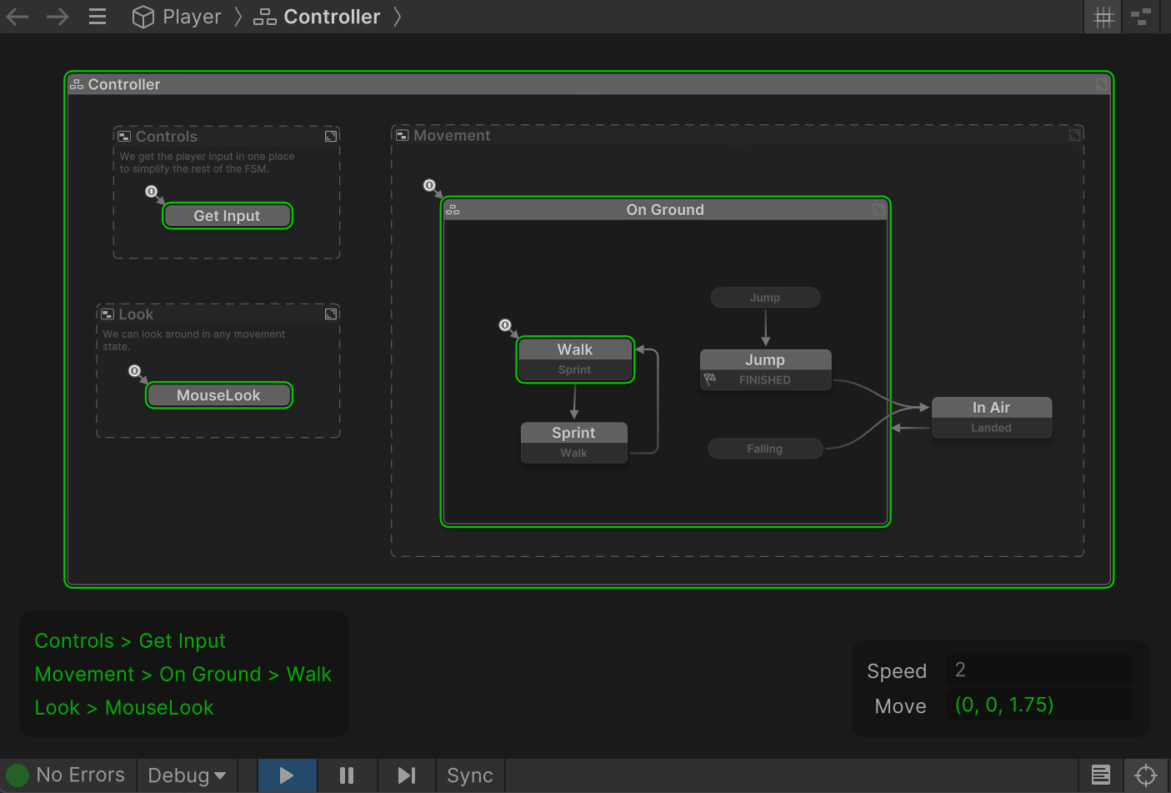Click the FINISHED event flag icon
The height and width of the screenshot is (793, 1171).
[x=710, y=379]
